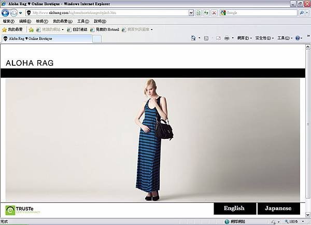Refresh the page with green arrows icon
The image size is (311, 225).
206,12
